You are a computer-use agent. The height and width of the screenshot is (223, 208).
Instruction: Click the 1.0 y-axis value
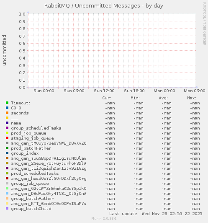tap(22, 14)
